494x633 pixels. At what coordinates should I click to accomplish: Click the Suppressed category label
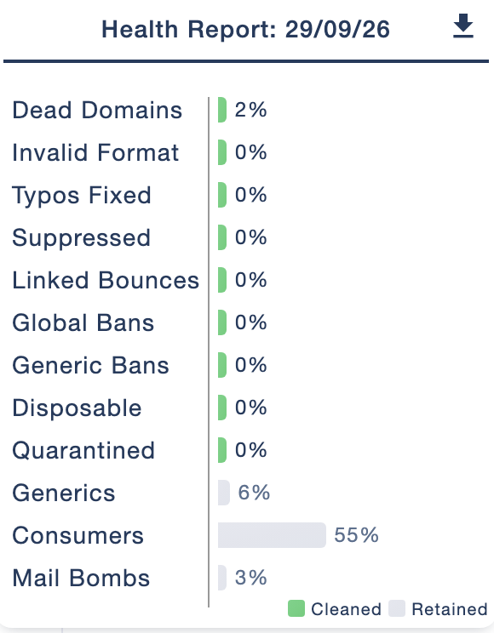(x=81, y=238)
